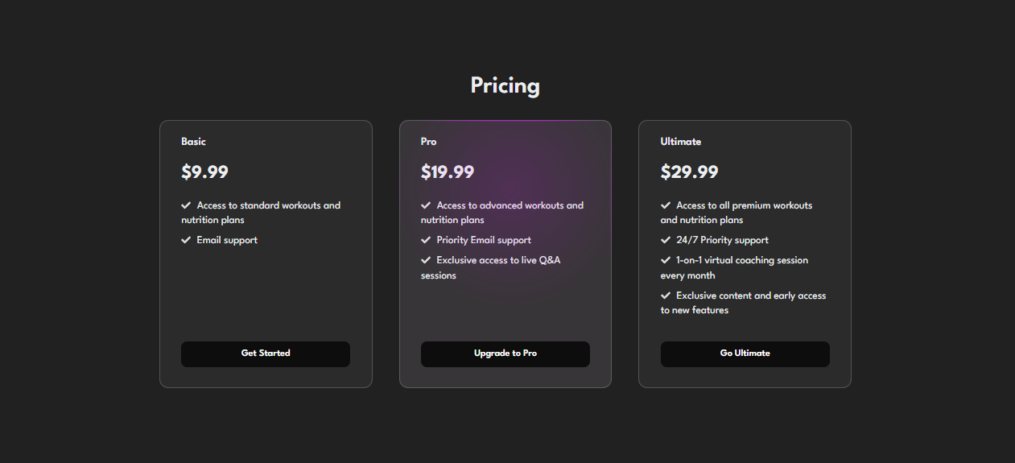
Task: Click checkmark next to 24/7 Priority support
Action: (666, 240)
